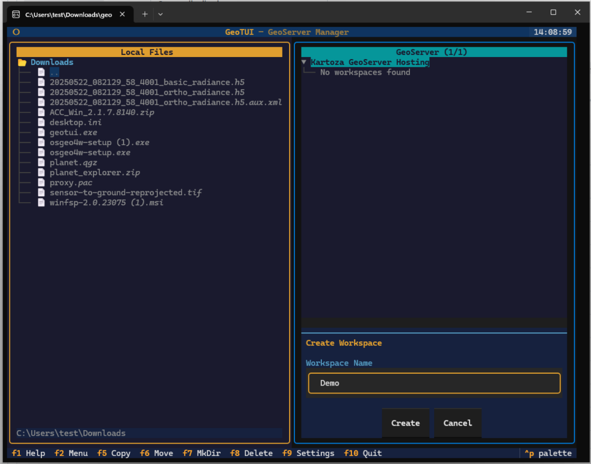Image resolution: width=591 pixels, height=464 pixels.
Task: Open Menu via f2 footer shortcut
Action: pyautogui.click(x=71, y=453)
